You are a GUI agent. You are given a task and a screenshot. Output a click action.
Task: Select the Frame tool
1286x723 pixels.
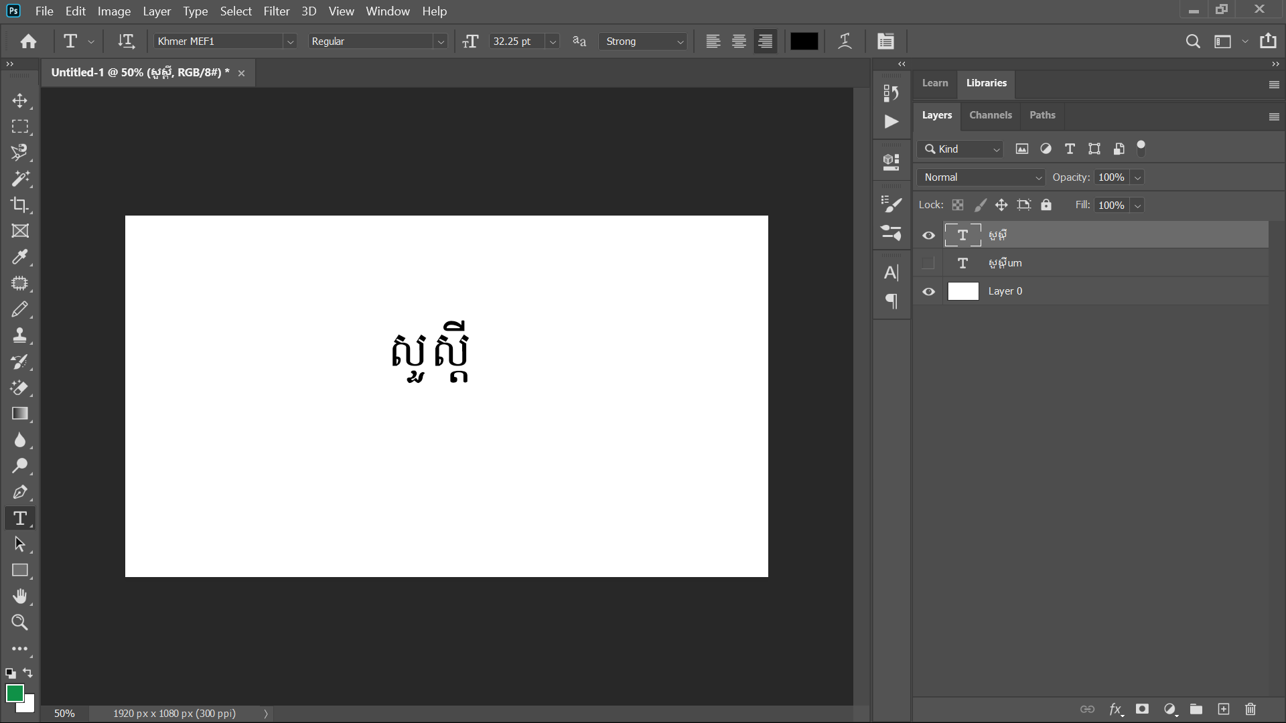point(20,231)
